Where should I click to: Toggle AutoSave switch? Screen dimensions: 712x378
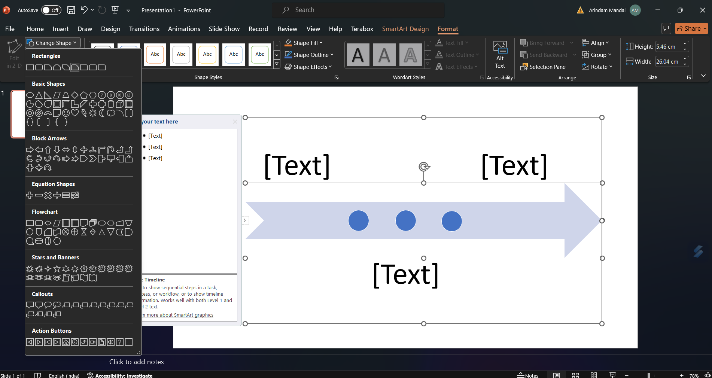click(51, 10)
